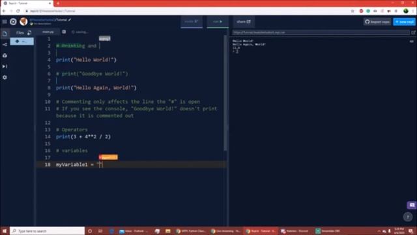Switch to the main.py editor tab
The width and height of the screenshot is (417, 235).
tap(48, 32)
